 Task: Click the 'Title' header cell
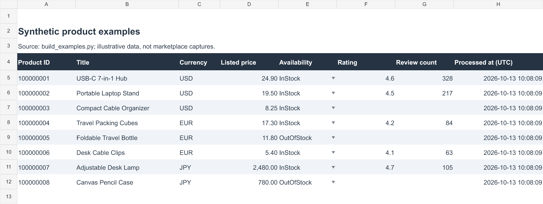tap(127, 62)
